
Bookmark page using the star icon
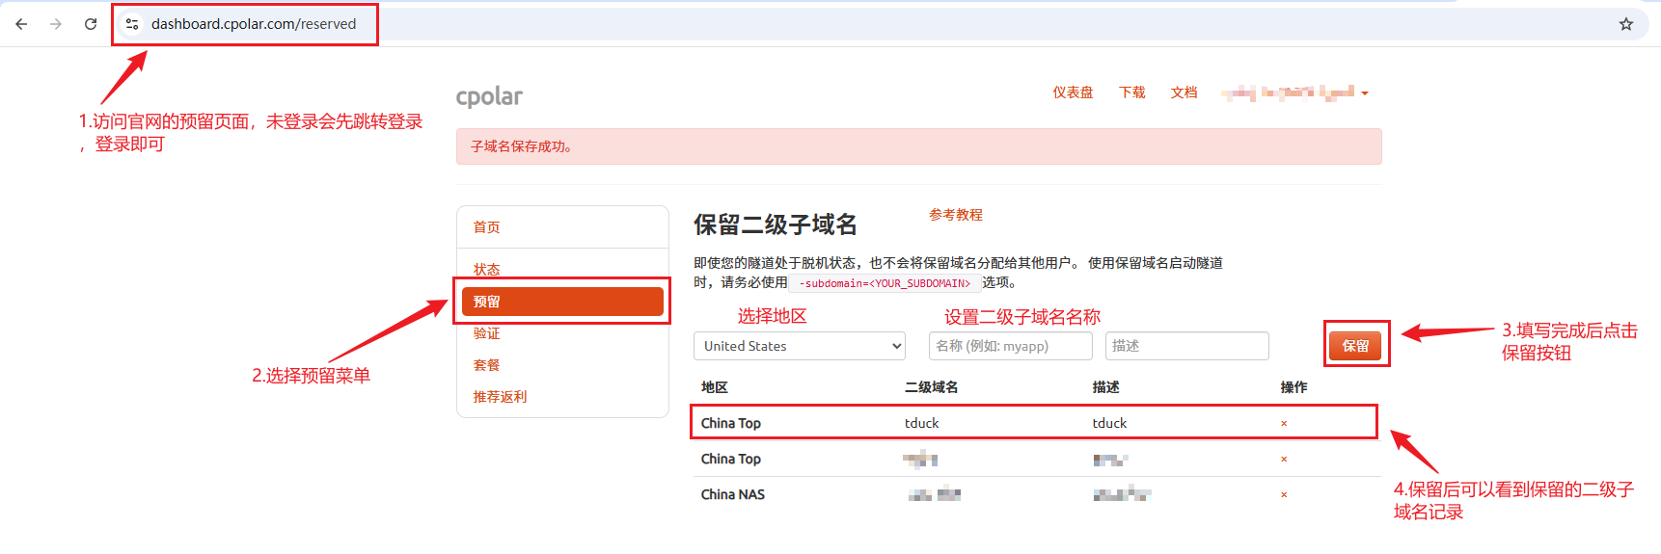(1626, 24)
